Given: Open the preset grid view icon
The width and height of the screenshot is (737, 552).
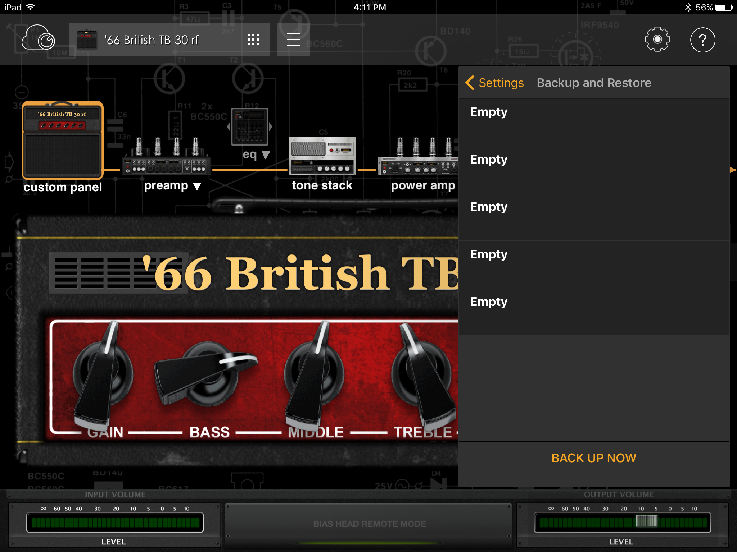Looking at the screenshot, I should (253, 40).
